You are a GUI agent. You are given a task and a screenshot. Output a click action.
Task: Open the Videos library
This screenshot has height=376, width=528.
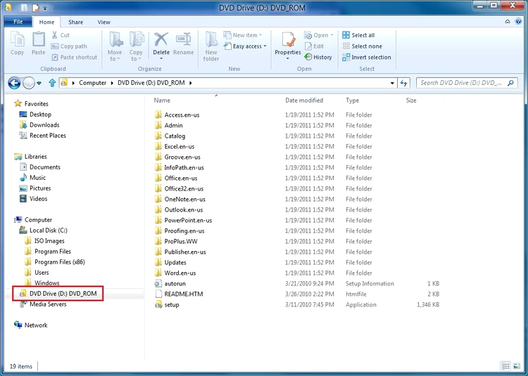tap(33, 199)
